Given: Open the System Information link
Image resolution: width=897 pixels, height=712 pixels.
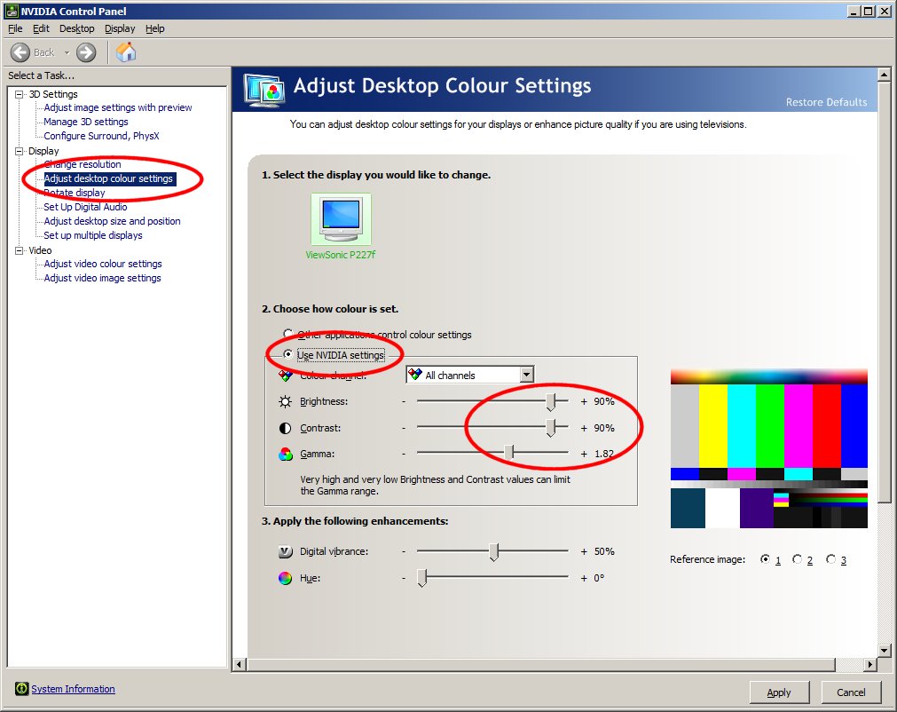Looking at the screenshot, I should point(73,689).
